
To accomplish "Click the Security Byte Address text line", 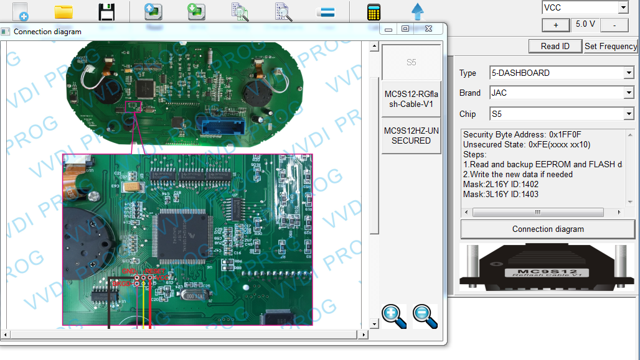I will click(522, 134).
